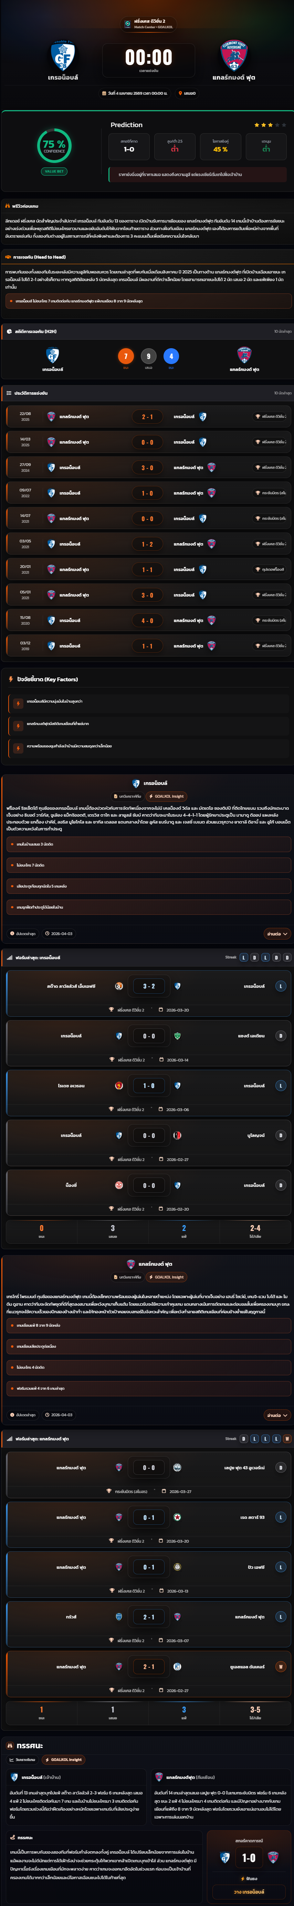Click the three-star prediction rating
294x1906 pixels.
click(x=270, y=125)
